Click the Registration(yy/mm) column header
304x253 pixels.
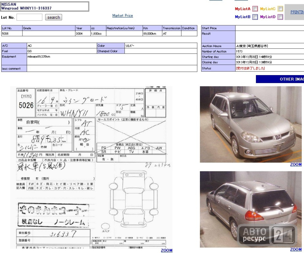(124, 28)
